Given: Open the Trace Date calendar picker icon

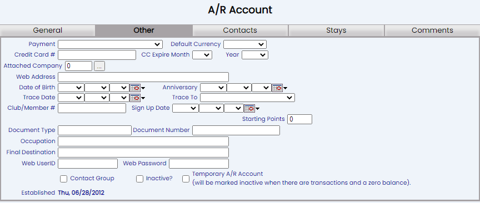Looking at the screenshot, I should point(135,98).
